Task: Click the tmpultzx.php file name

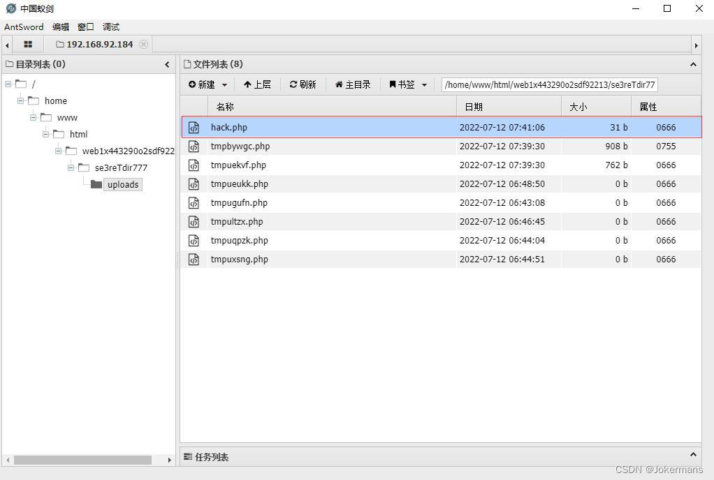Action: pos(237,222)
